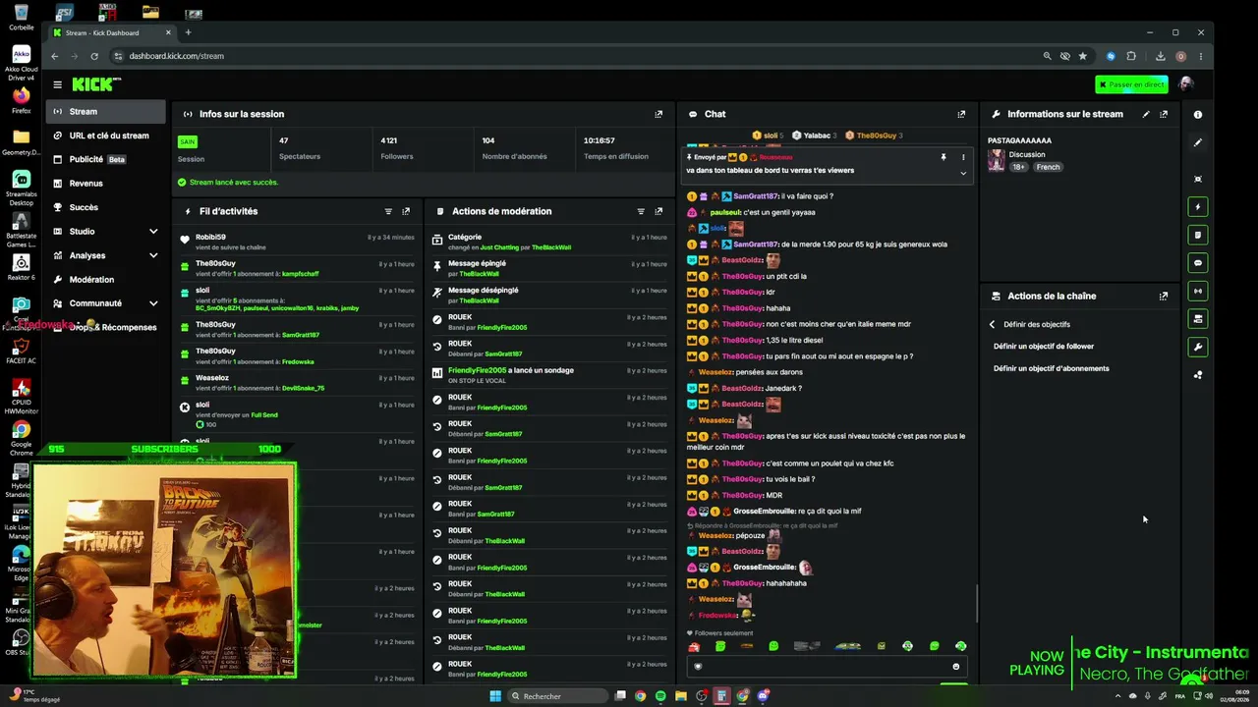Toggle the broadcast signal widget in right sidebar
This screenshot has width=1258, height=707.
(x=1198, y=291)
